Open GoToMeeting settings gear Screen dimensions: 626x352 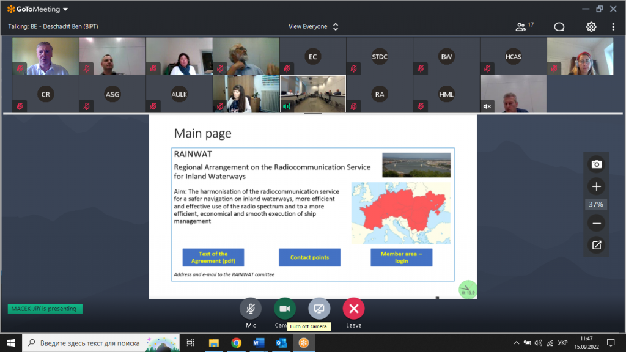(x=591, y=26)
